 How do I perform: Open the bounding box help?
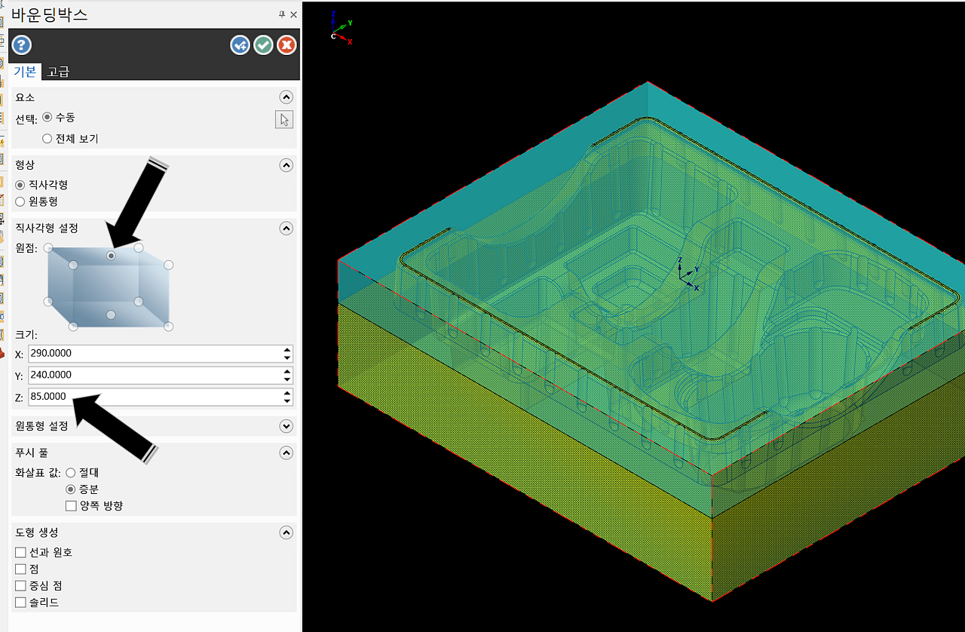(22, 45)
